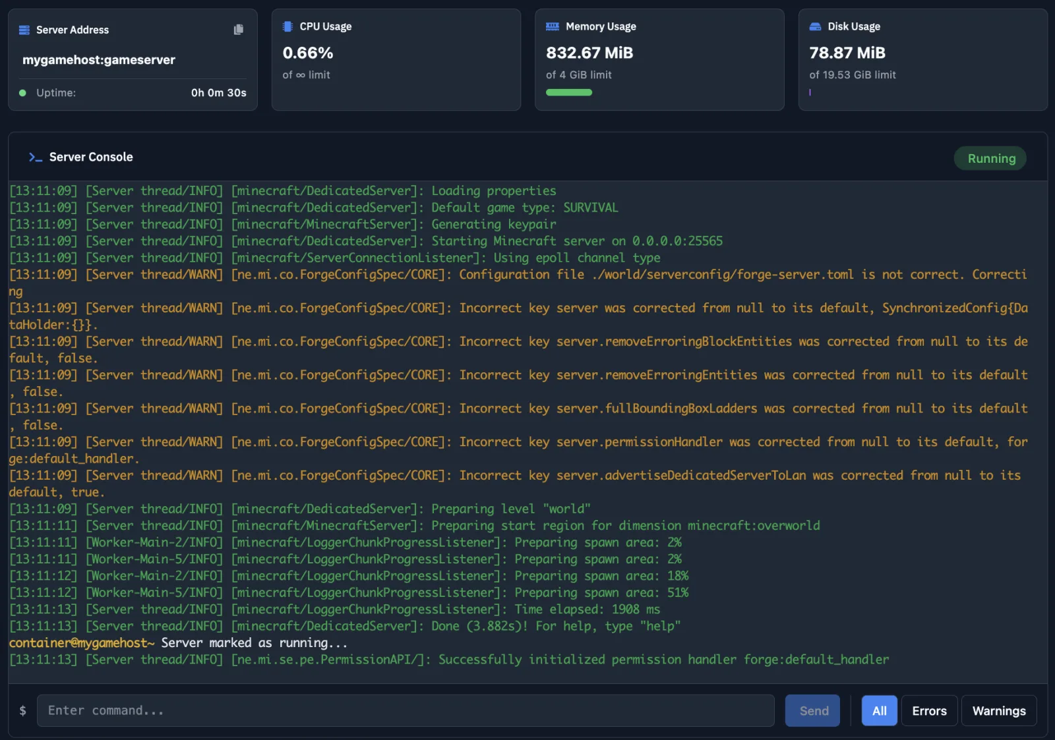Filter console output to Warnings only
Viewport: 1055px width, 740px height.
click(x=998, y=710)
